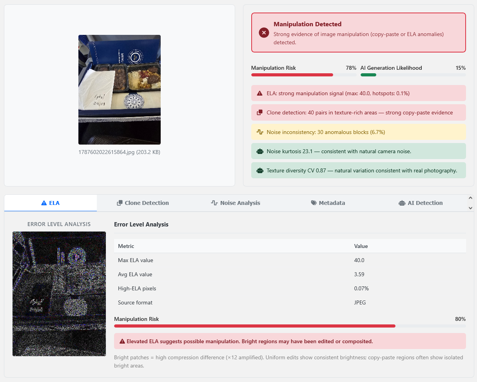Image resolution: width=477 pixels, height=382 pixels.
Task: Click the robot icon beside Texture diversity message
Action: [259, 170]
